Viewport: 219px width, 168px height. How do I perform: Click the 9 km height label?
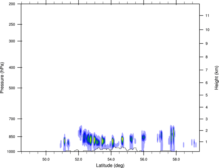tap(206, 44)
